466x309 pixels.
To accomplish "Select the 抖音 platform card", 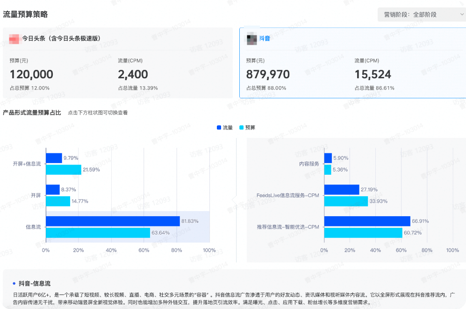I will tap(353, 63).
